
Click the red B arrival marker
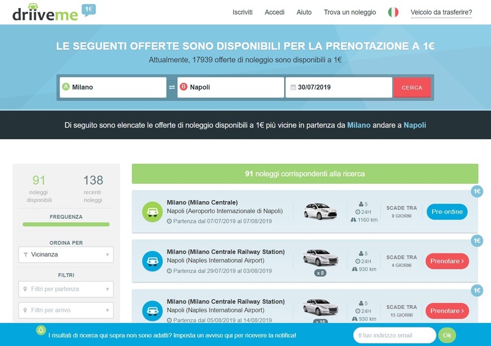pos(183,87)
